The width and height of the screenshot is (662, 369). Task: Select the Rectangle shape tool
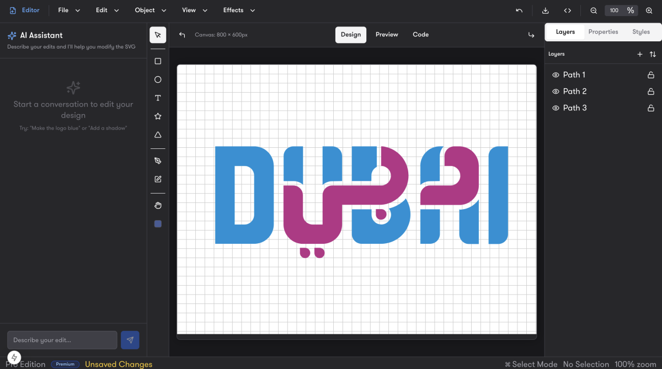158,61
